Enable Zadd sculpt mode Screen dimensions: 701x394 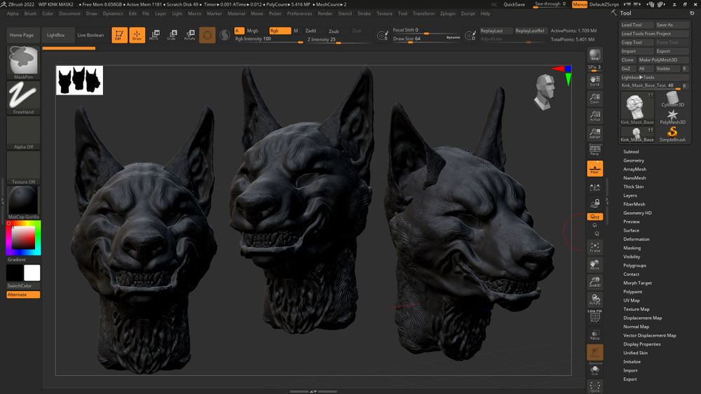[311, 31]
